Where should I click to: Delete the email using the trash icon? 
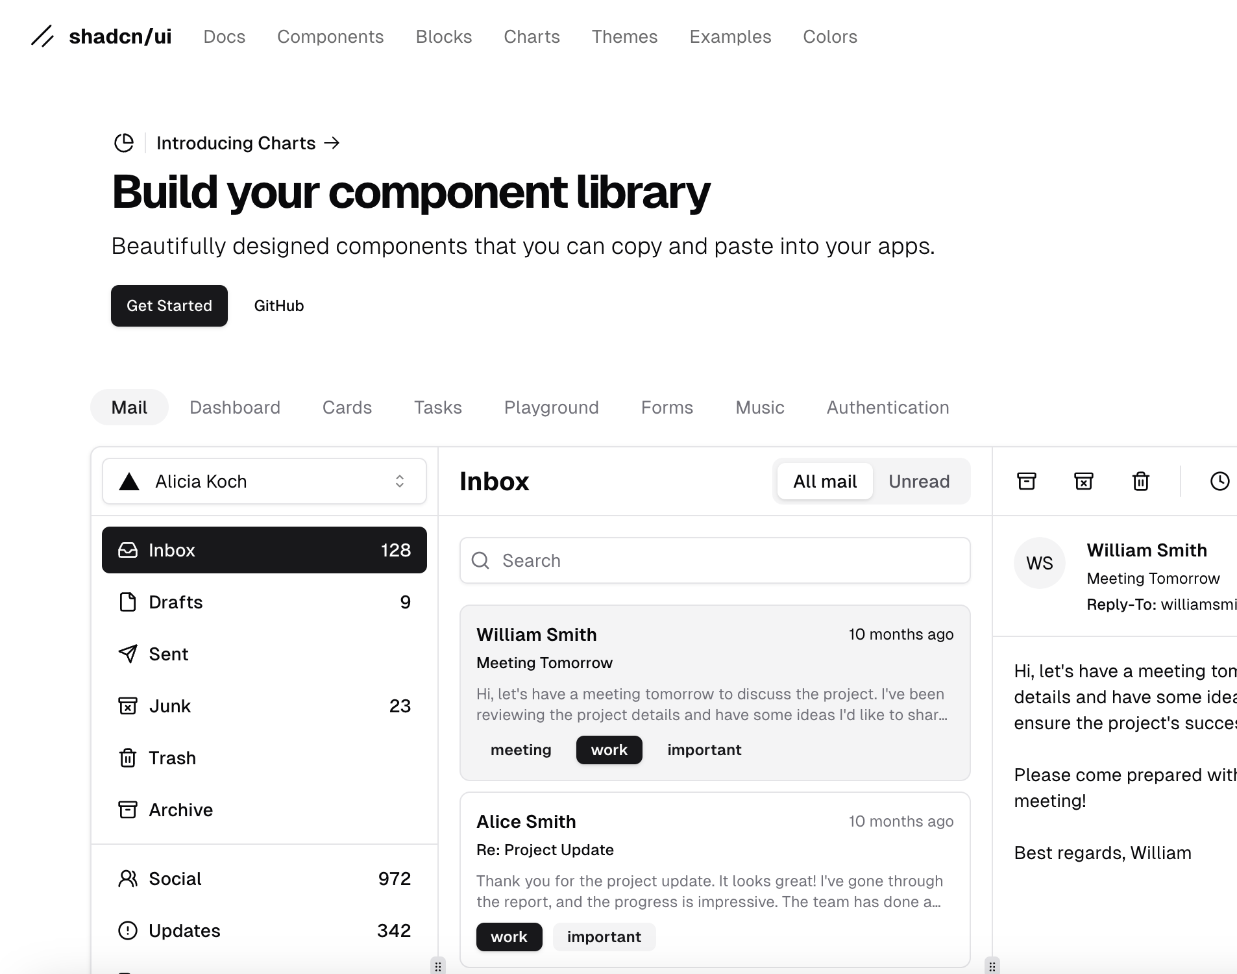[1140, 481]
